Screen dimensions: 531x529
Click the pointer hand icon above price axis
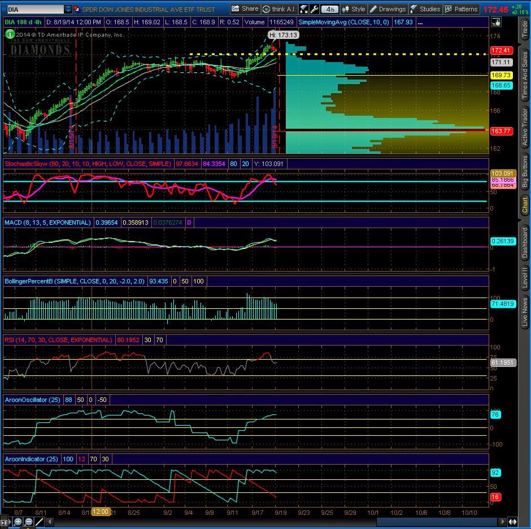(x=496, y=23)
